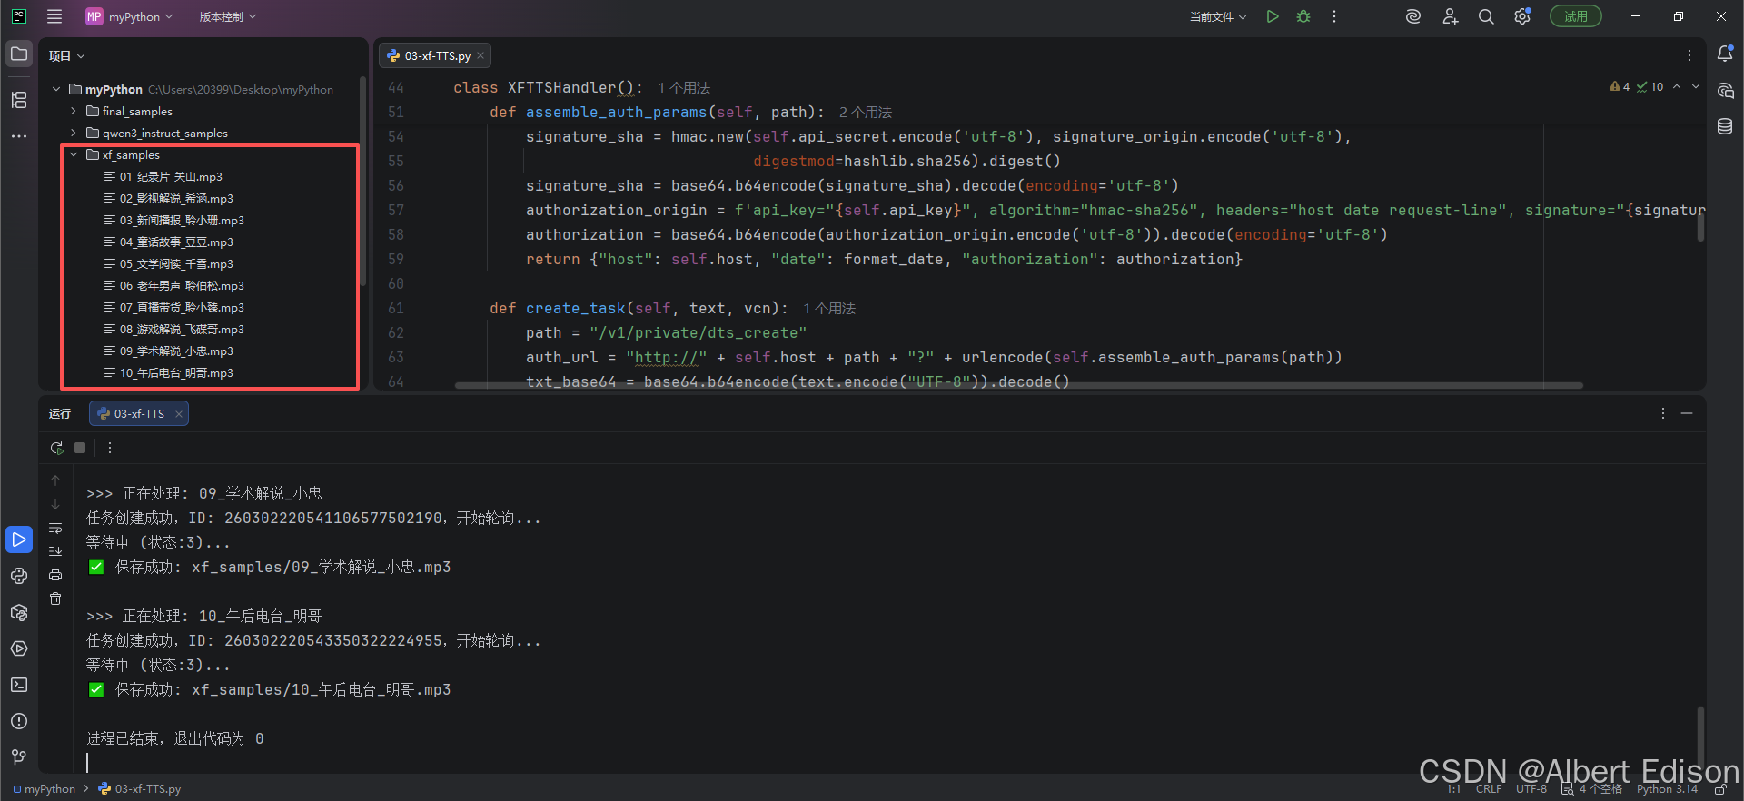The height and width of the screenshot is (801, 1744).
Task: Open the Git tool window
Action: tap(18, 757)
